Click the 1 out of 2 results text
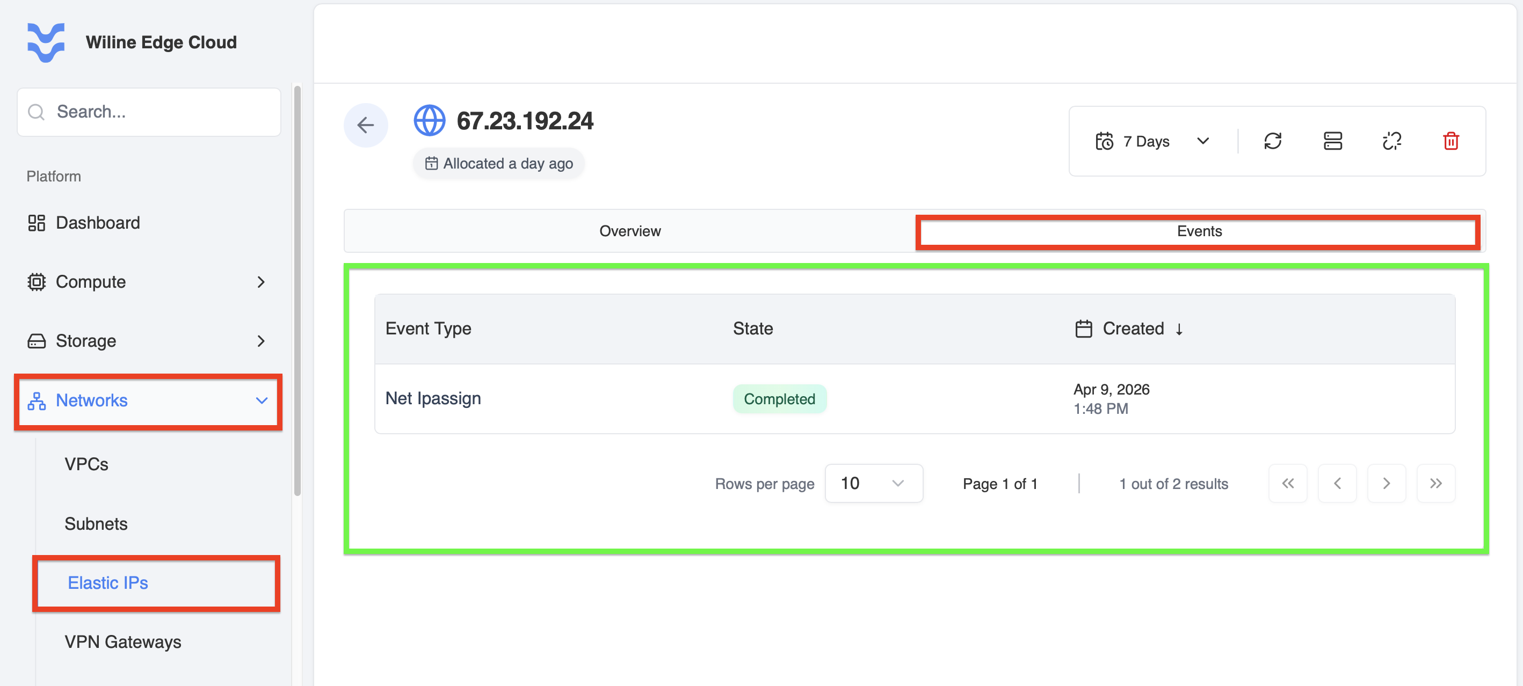Viewport: 1523px width, 686px height. [1173, 484]
